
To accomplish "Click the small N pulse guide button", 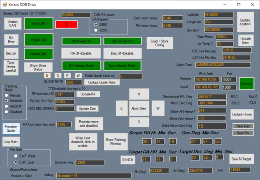I will coord(47,75).
